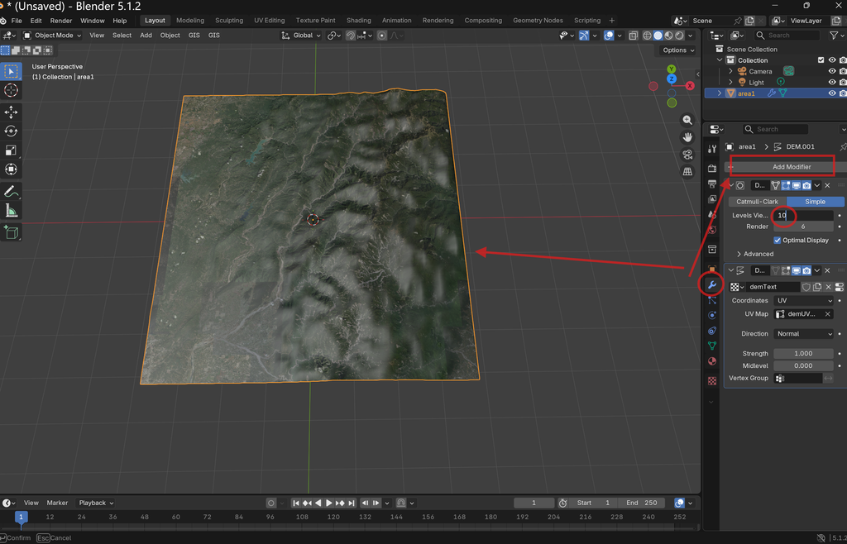Select the Catmull-Clark subdivision option

click(758, 201)
